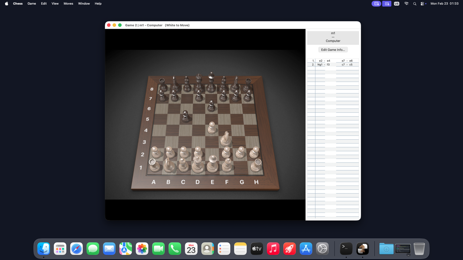Select the white rook on h1

(x=256, y=166)
